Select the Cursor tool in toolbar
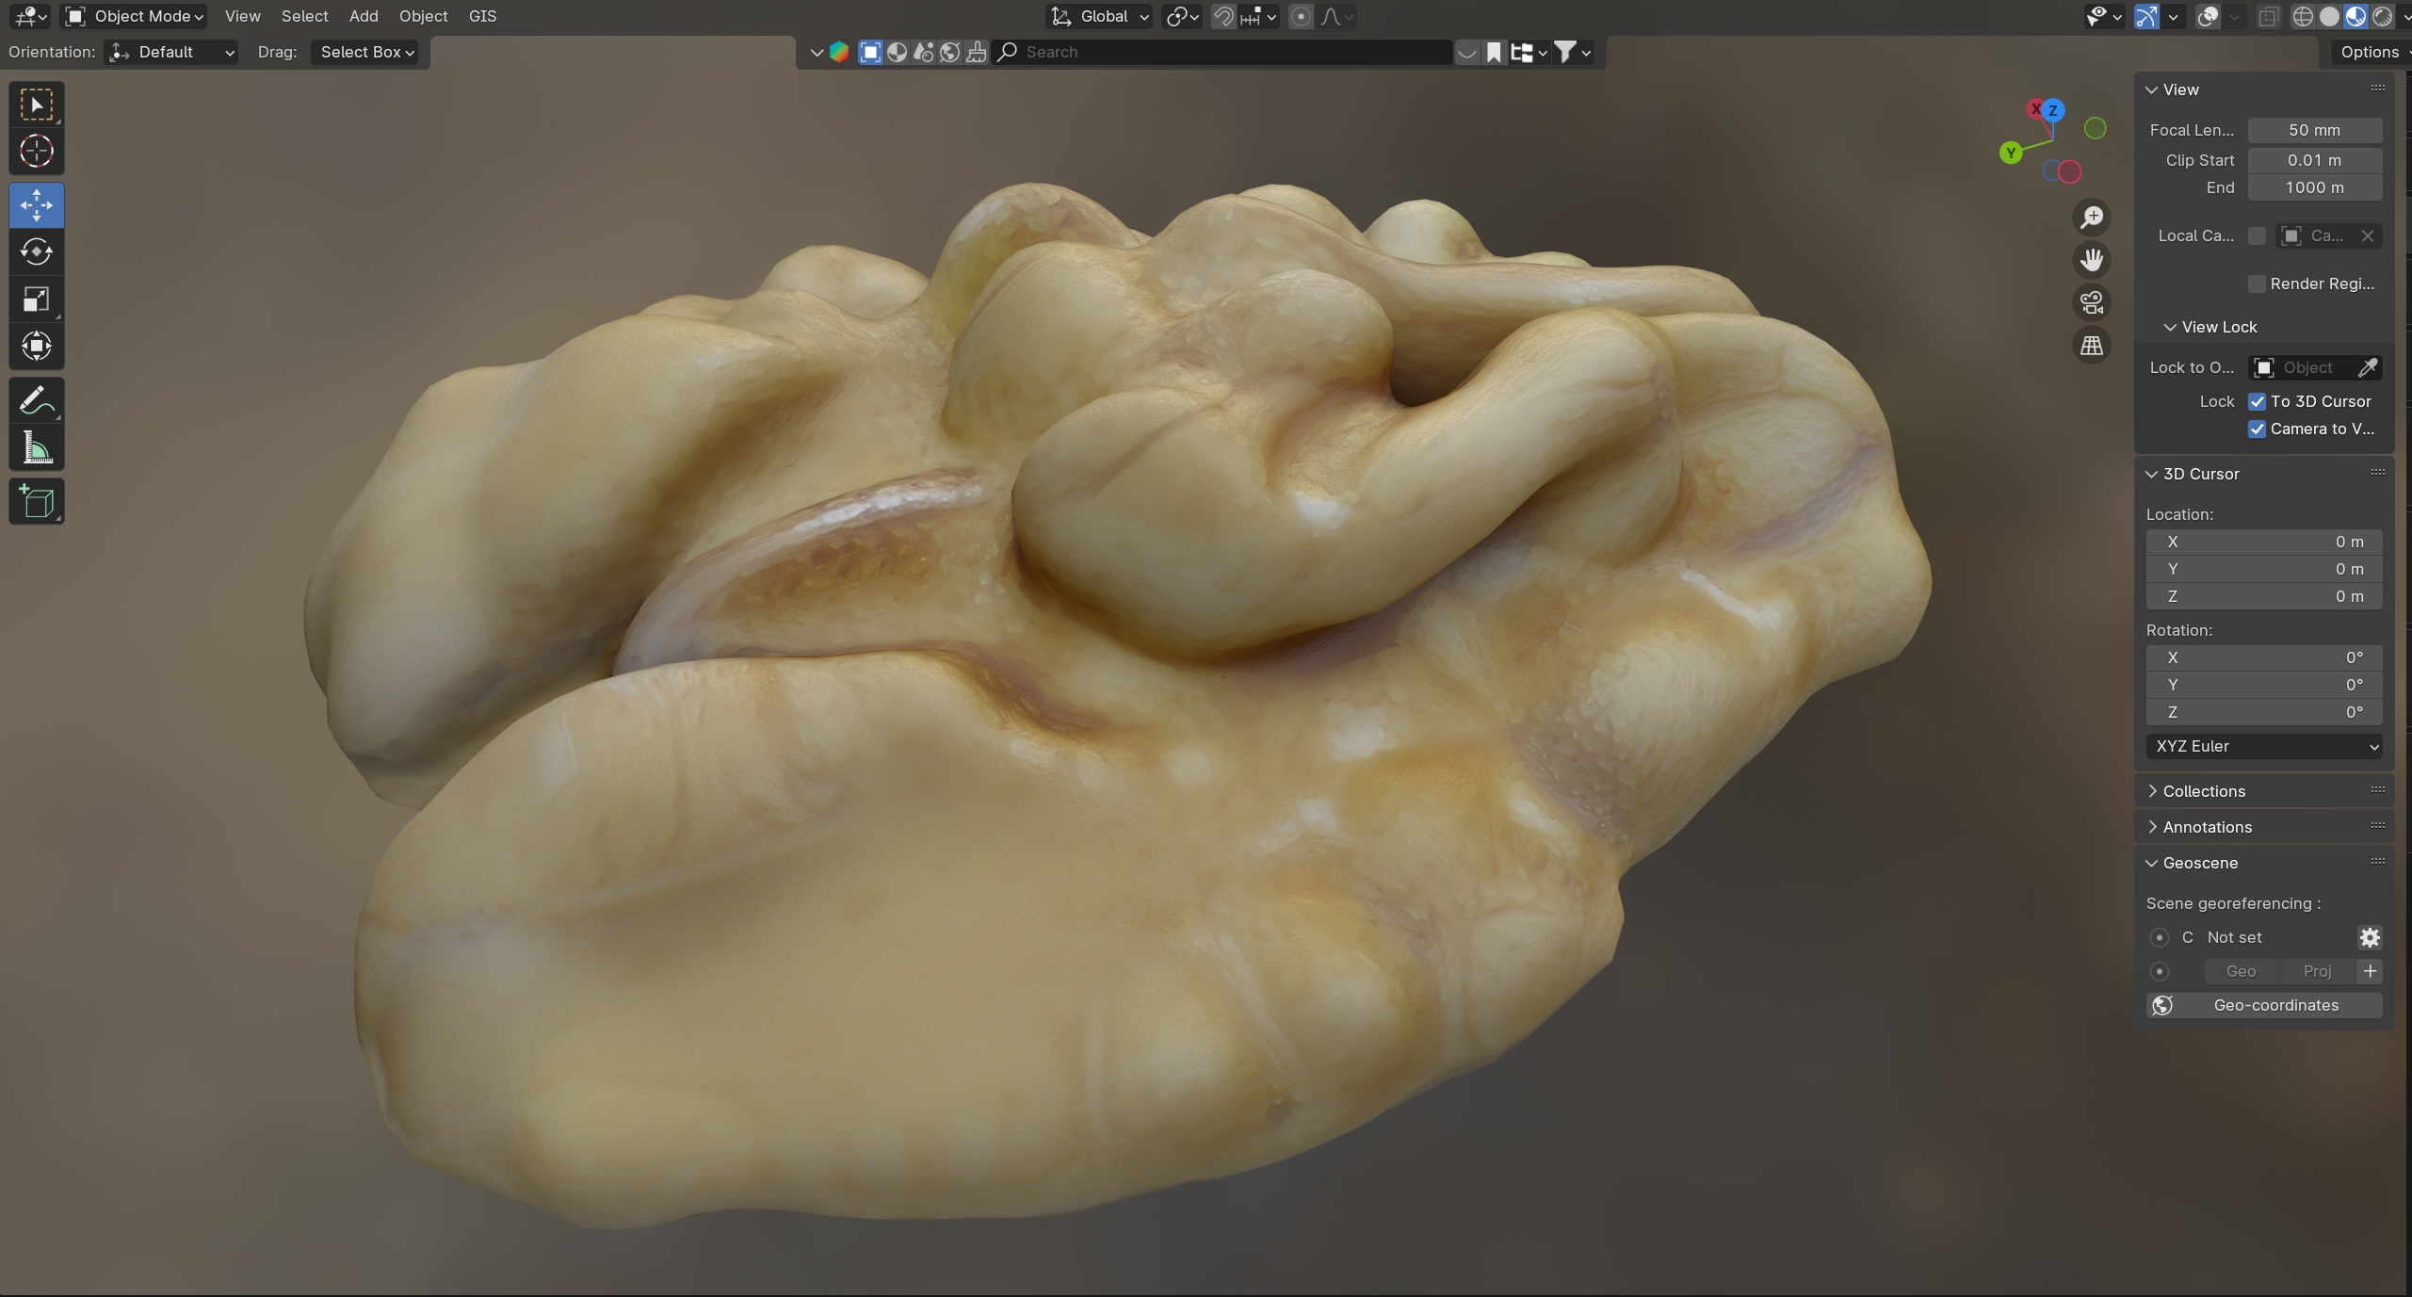This screenshot has width=2412, height=1297. point(37,152)
